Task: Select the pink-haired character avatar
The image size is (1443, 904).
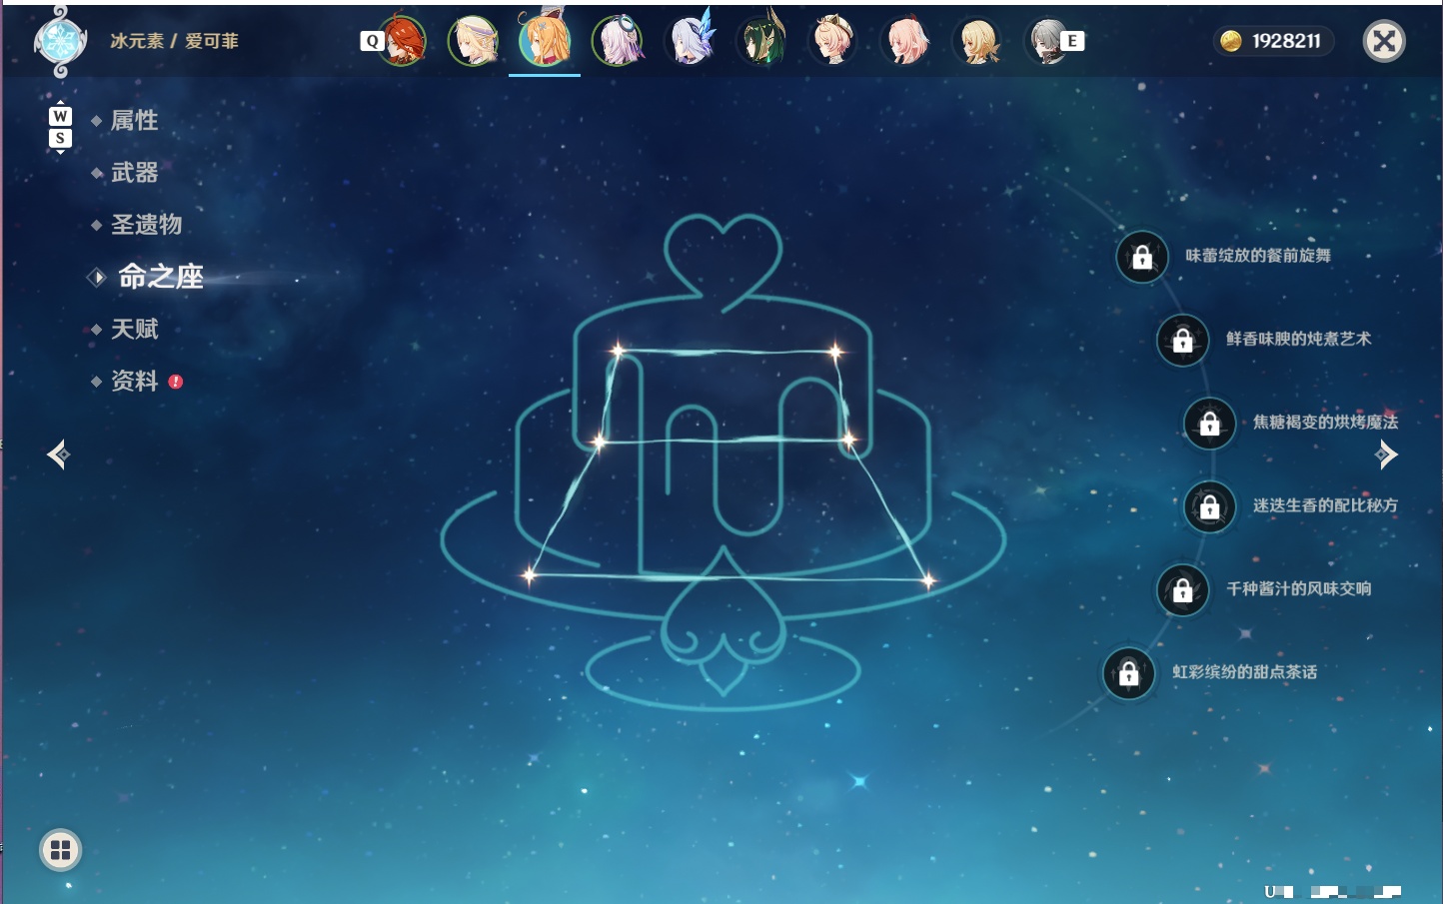Action: click(x=906, y=41)
